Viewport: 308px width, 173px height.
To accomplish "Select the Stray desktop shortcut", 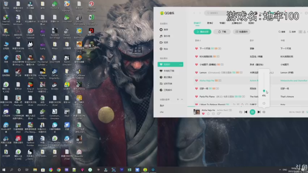I will pos(30,45).
